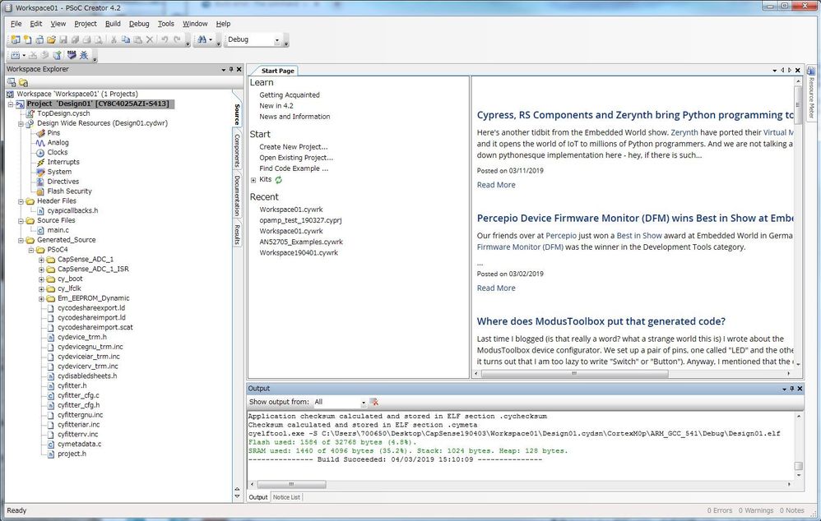Open the Resource Meter side panel
The width and height of the screenshot is (821, 521).
point(812,93)
